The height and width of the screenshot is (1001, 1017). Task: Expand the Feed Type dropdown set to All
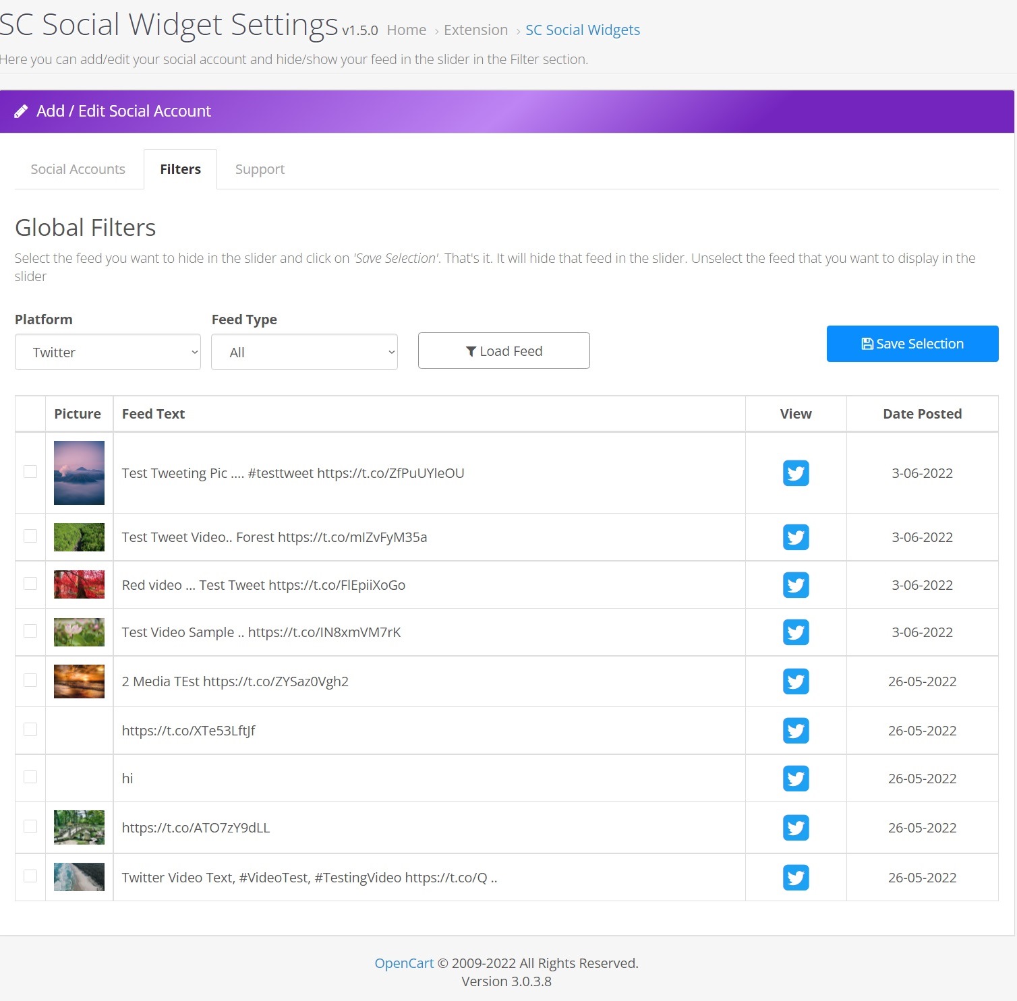point(304,353)
